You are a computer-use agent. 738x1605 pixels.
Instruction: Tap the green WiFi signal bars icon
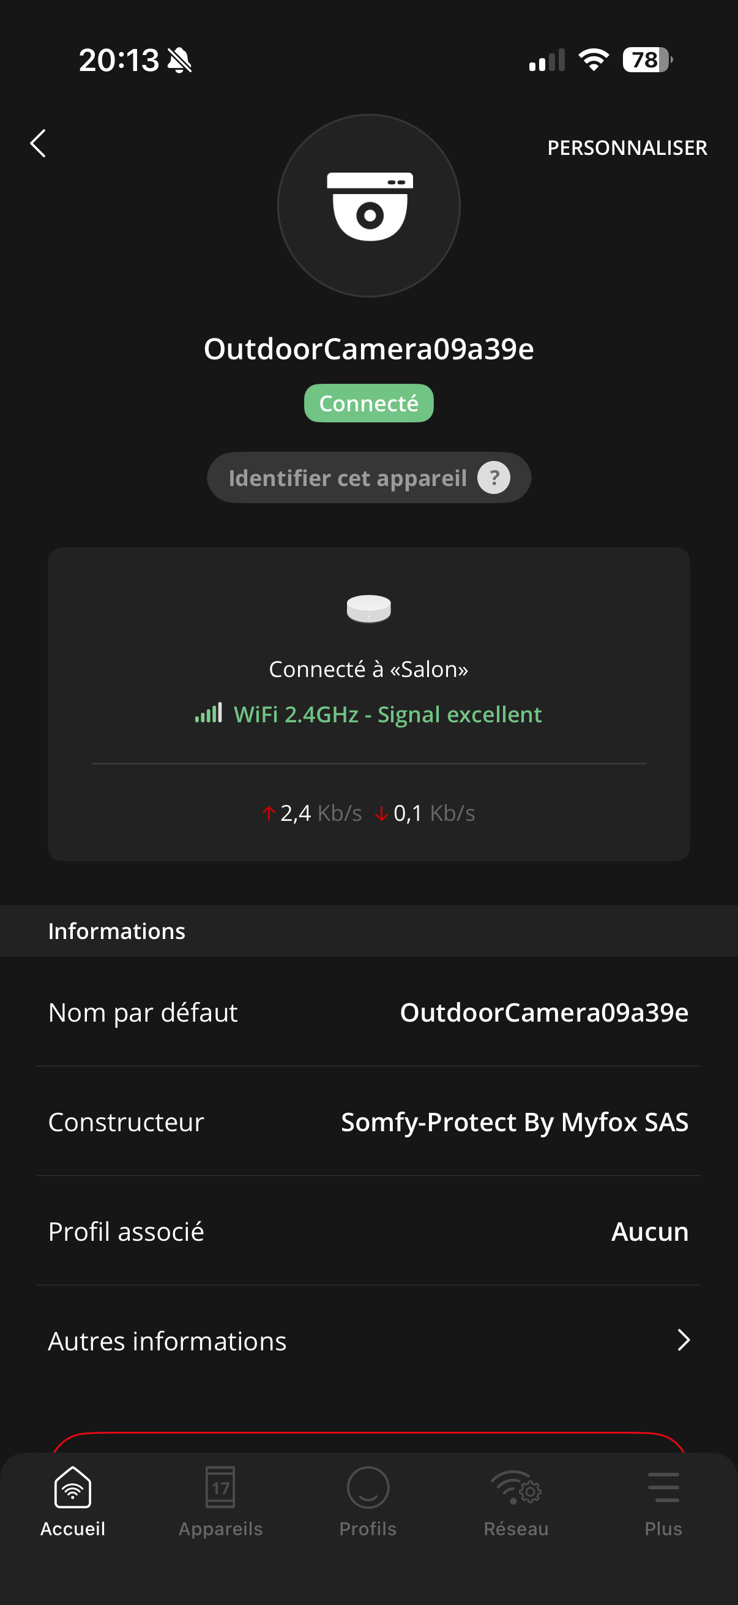click(x=208, y=714)
